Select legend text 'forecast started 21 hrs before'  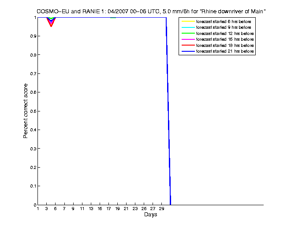coord(225,51)
